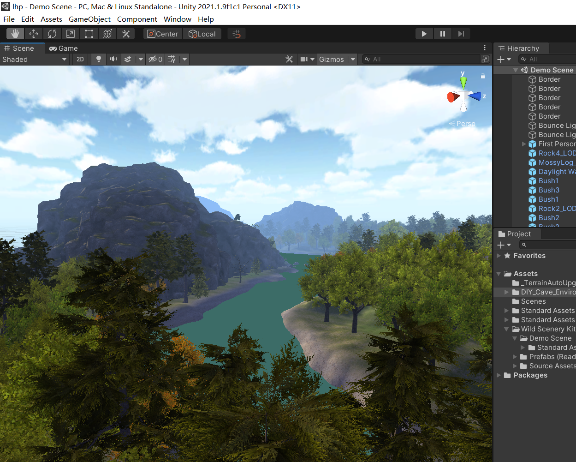Expand the First Person object in Hierarchy

[524, 144]
